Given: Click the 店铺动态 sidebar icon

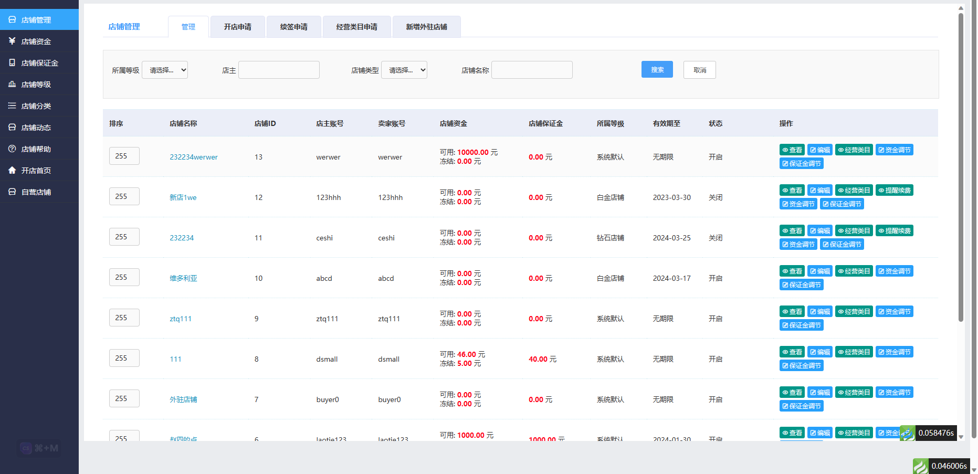Looking at the screenshot, I should [x=12, y=127].
